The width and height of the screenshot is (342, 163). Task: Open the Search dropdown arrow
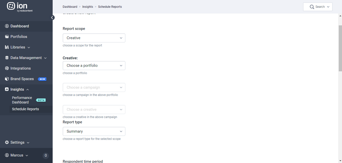(x=328, y=7)
